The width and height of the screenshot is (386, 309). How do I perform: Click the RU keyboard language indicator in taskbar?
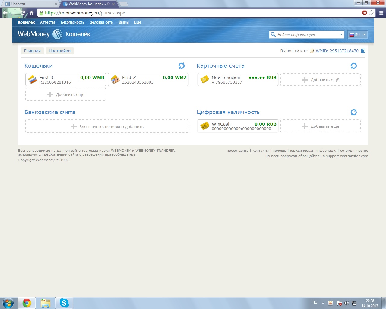(315, 302)
